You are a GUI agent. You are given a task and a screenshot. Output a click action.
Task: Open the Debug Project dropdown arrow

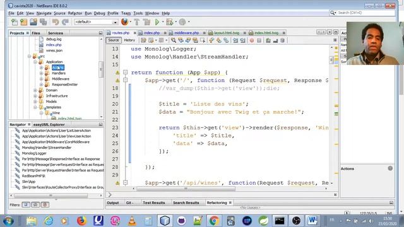click(x=175, y=22)
